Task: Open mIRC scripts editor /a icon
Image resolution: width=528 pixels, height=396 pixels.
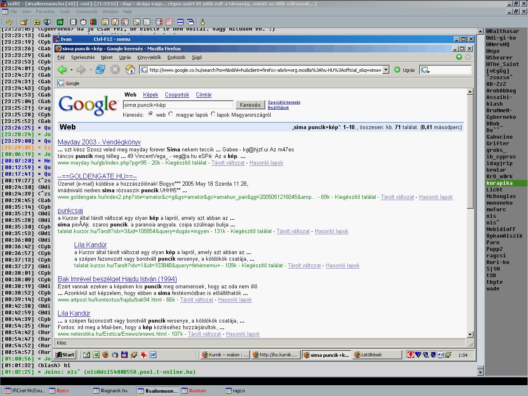Action: [60, 22]
